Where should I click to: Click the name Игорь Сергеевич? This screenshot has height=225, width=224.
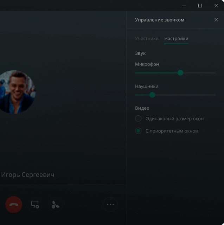pyautogui.click(x=28, y=175)
